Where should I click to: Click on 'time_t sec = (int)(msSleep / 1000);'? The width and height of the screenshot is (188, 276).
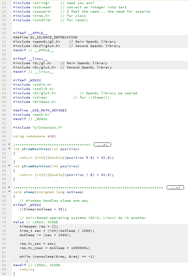[x=57, y=231]
